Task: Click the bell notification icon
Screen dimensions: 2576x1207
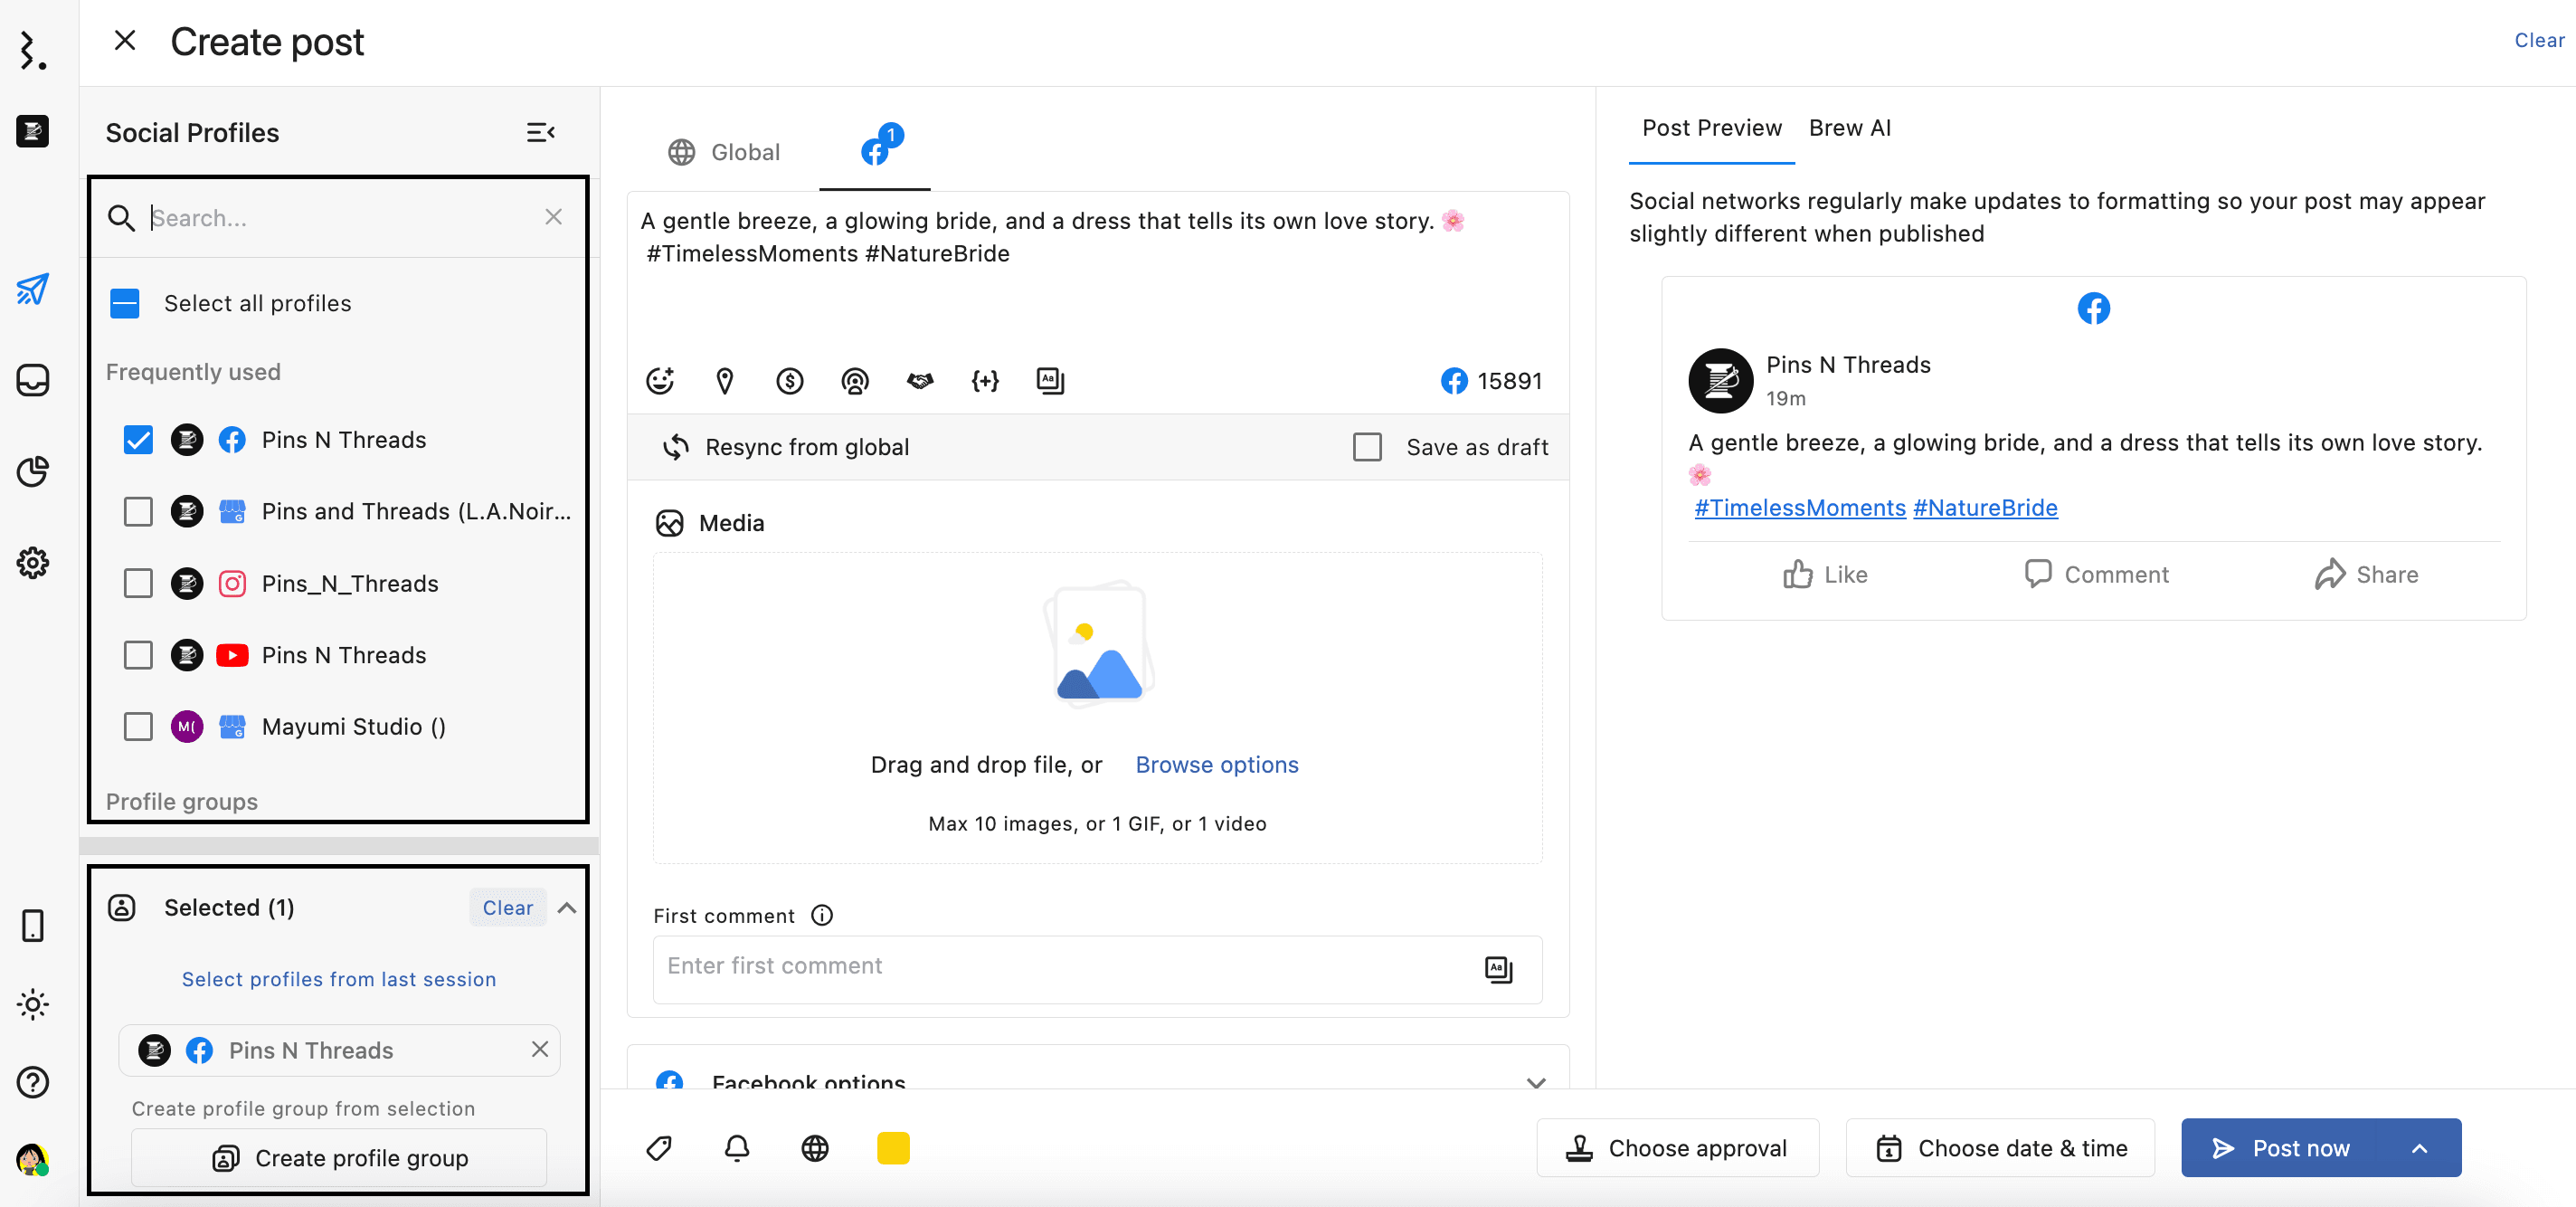Action: click(737, 1148)
